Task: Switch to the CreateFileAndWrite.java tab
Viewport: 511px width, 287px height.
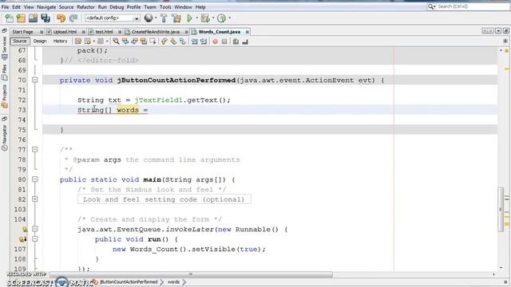Action: [156, 32]
